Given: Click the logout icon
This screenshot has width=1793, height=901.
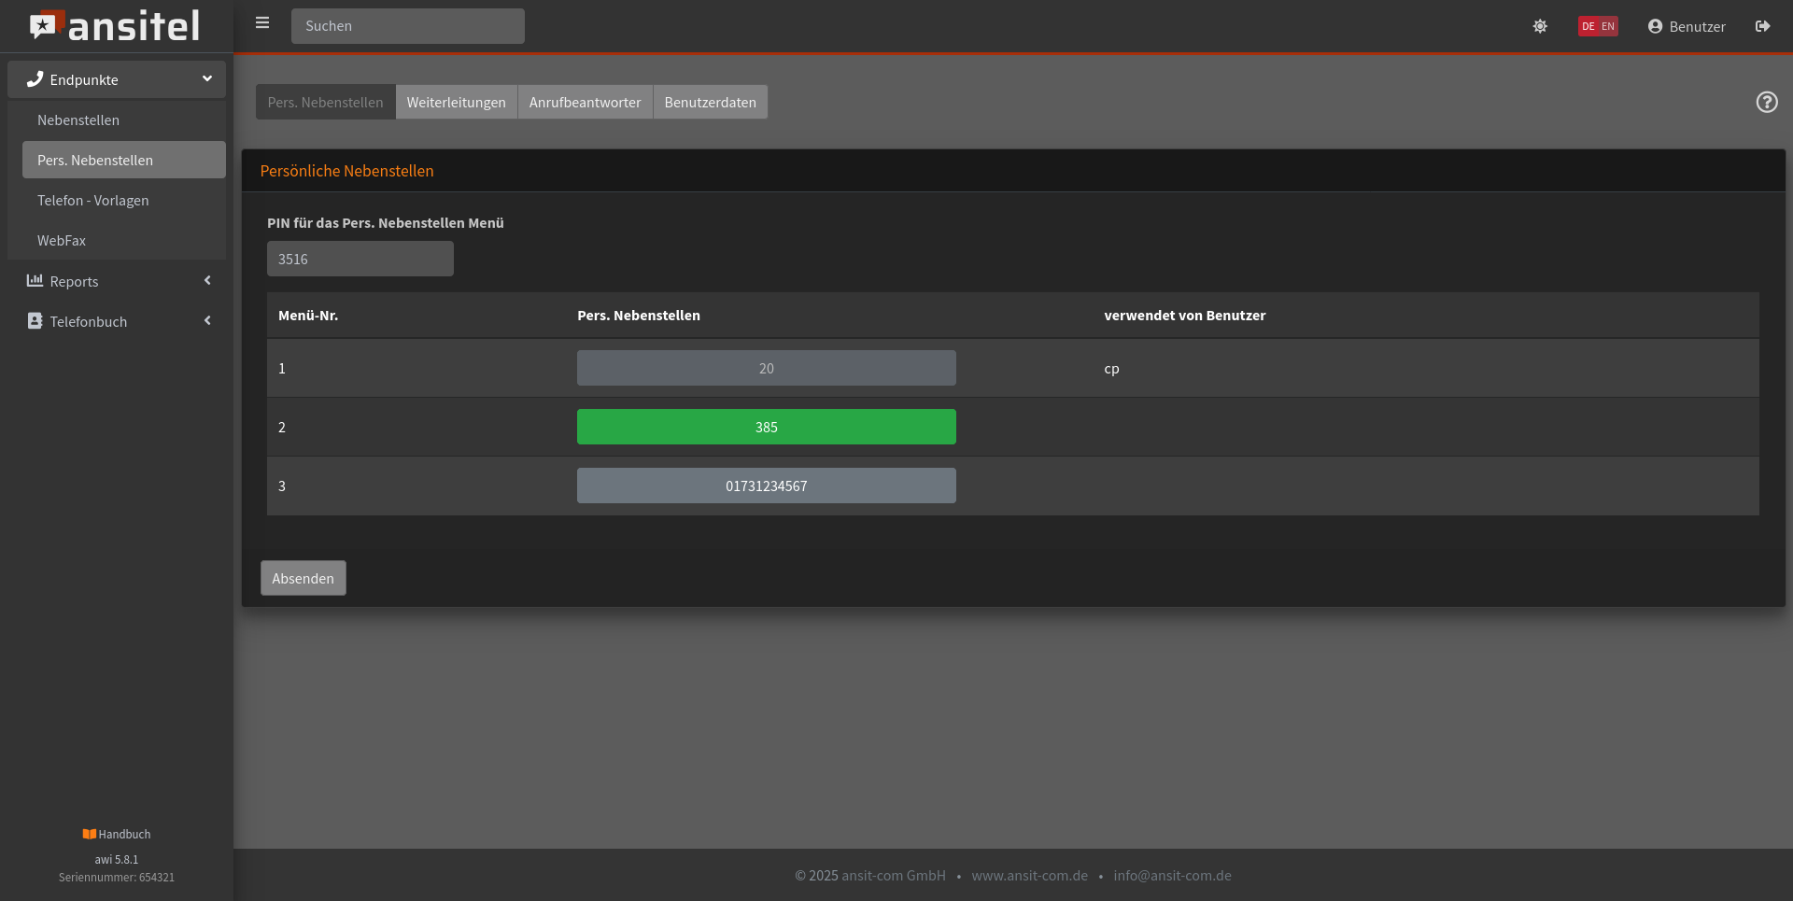Looking at the screenshot, I should pyautogui.click(x=1762, y=26).
